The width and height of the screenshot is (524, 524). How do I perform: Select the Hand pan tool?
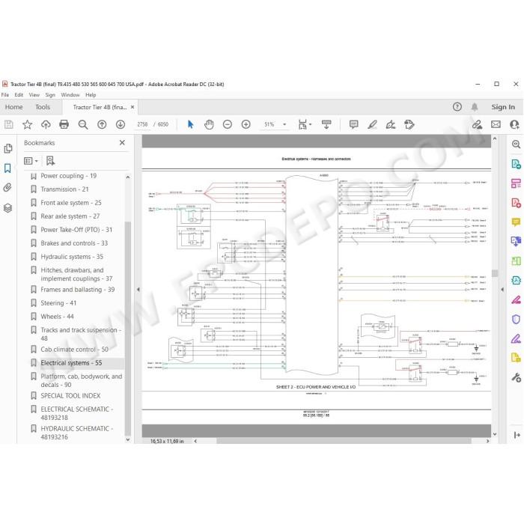point(209,125)
